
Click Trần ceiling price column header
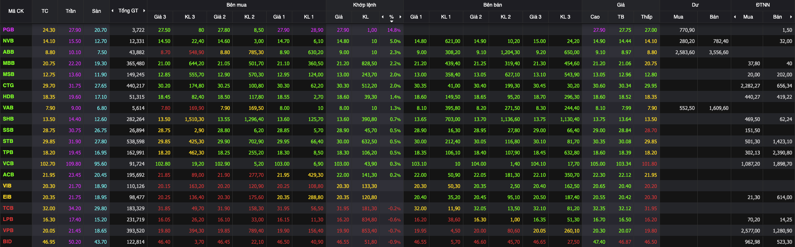coord(70,11)
